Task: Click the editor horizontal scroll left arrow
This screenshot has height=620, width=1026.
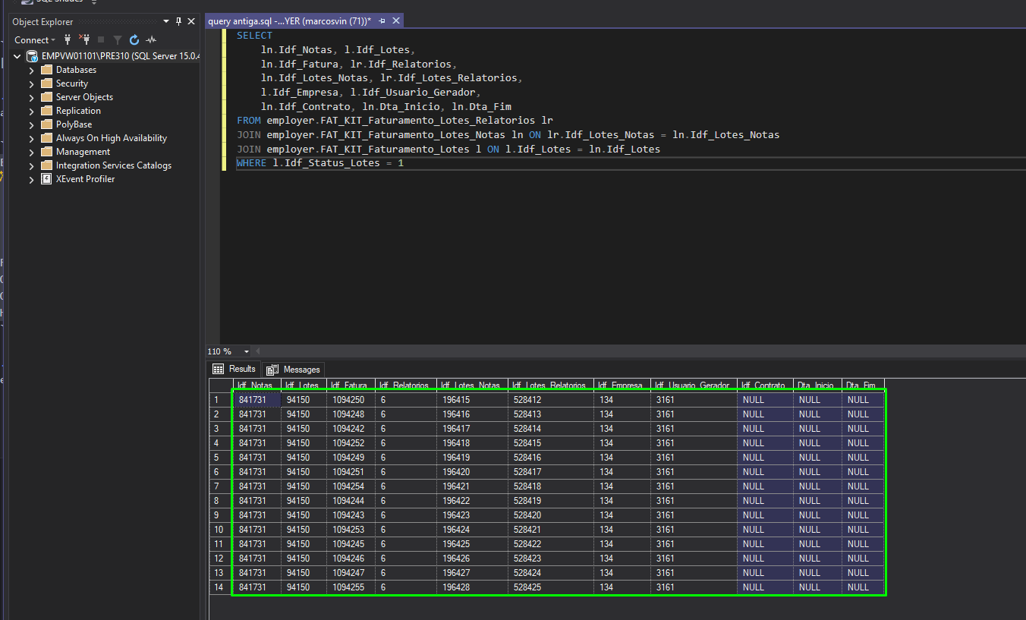Action: [x=258, y=351]
